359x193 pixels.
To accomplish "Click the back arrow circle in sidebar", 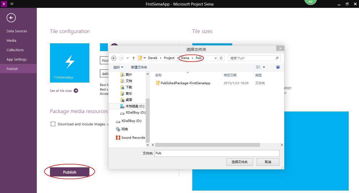I will 11,18.
